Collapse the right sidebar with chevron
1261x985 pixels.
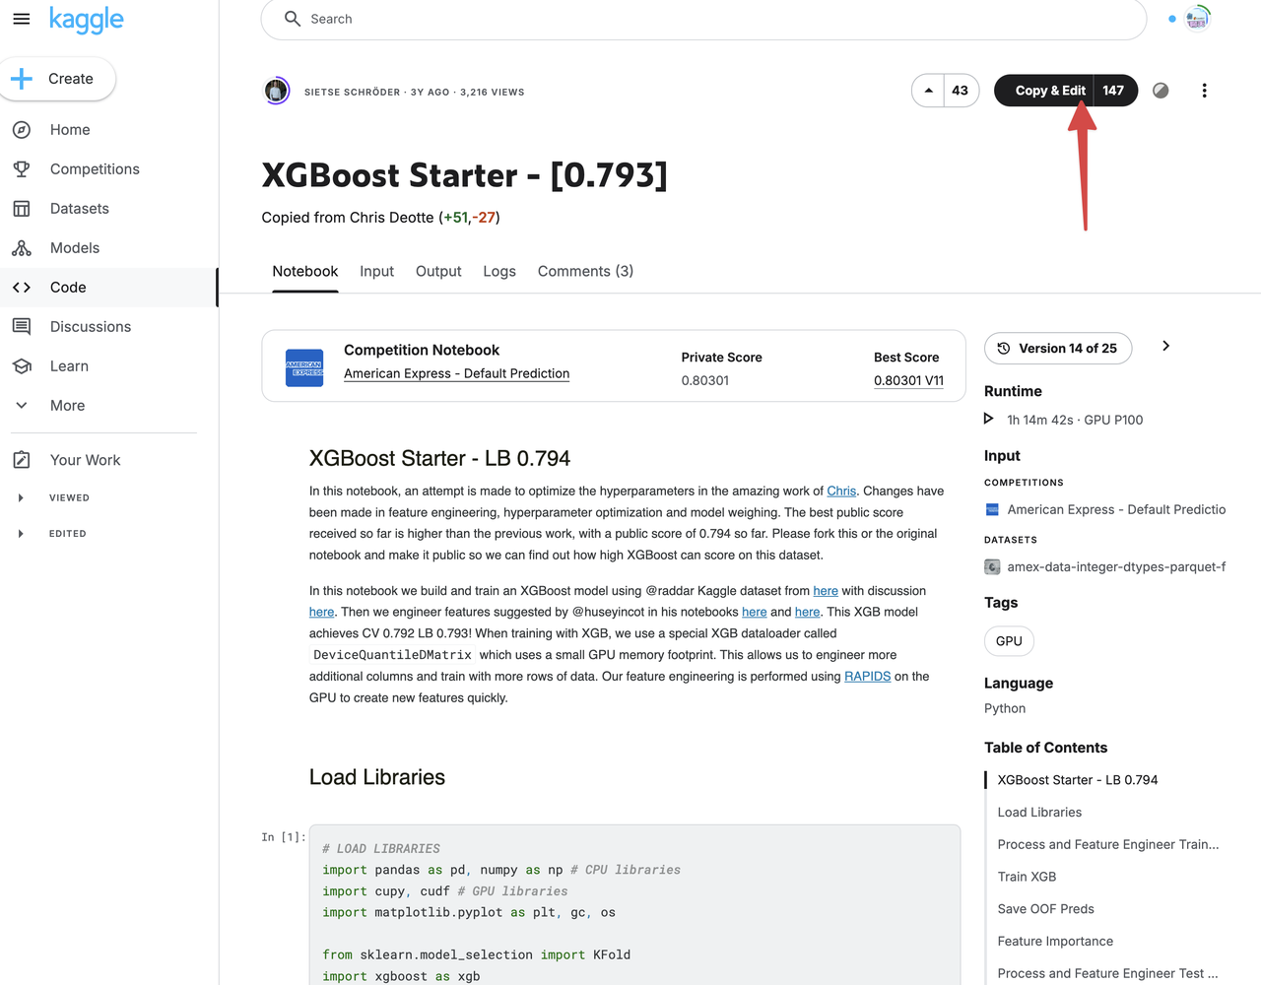(1165, 346)
